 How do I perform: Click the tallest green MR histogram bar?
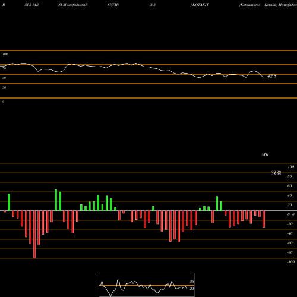pyautogui.click(x=56, y=200)
